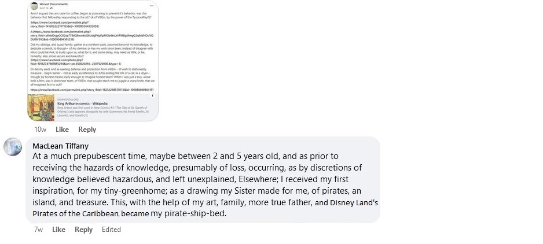Like MacLean Tiffany's pirate-ship-bed comment
Image resolution: width=543 pixels, height=244 pixels.
pos(58,230)
